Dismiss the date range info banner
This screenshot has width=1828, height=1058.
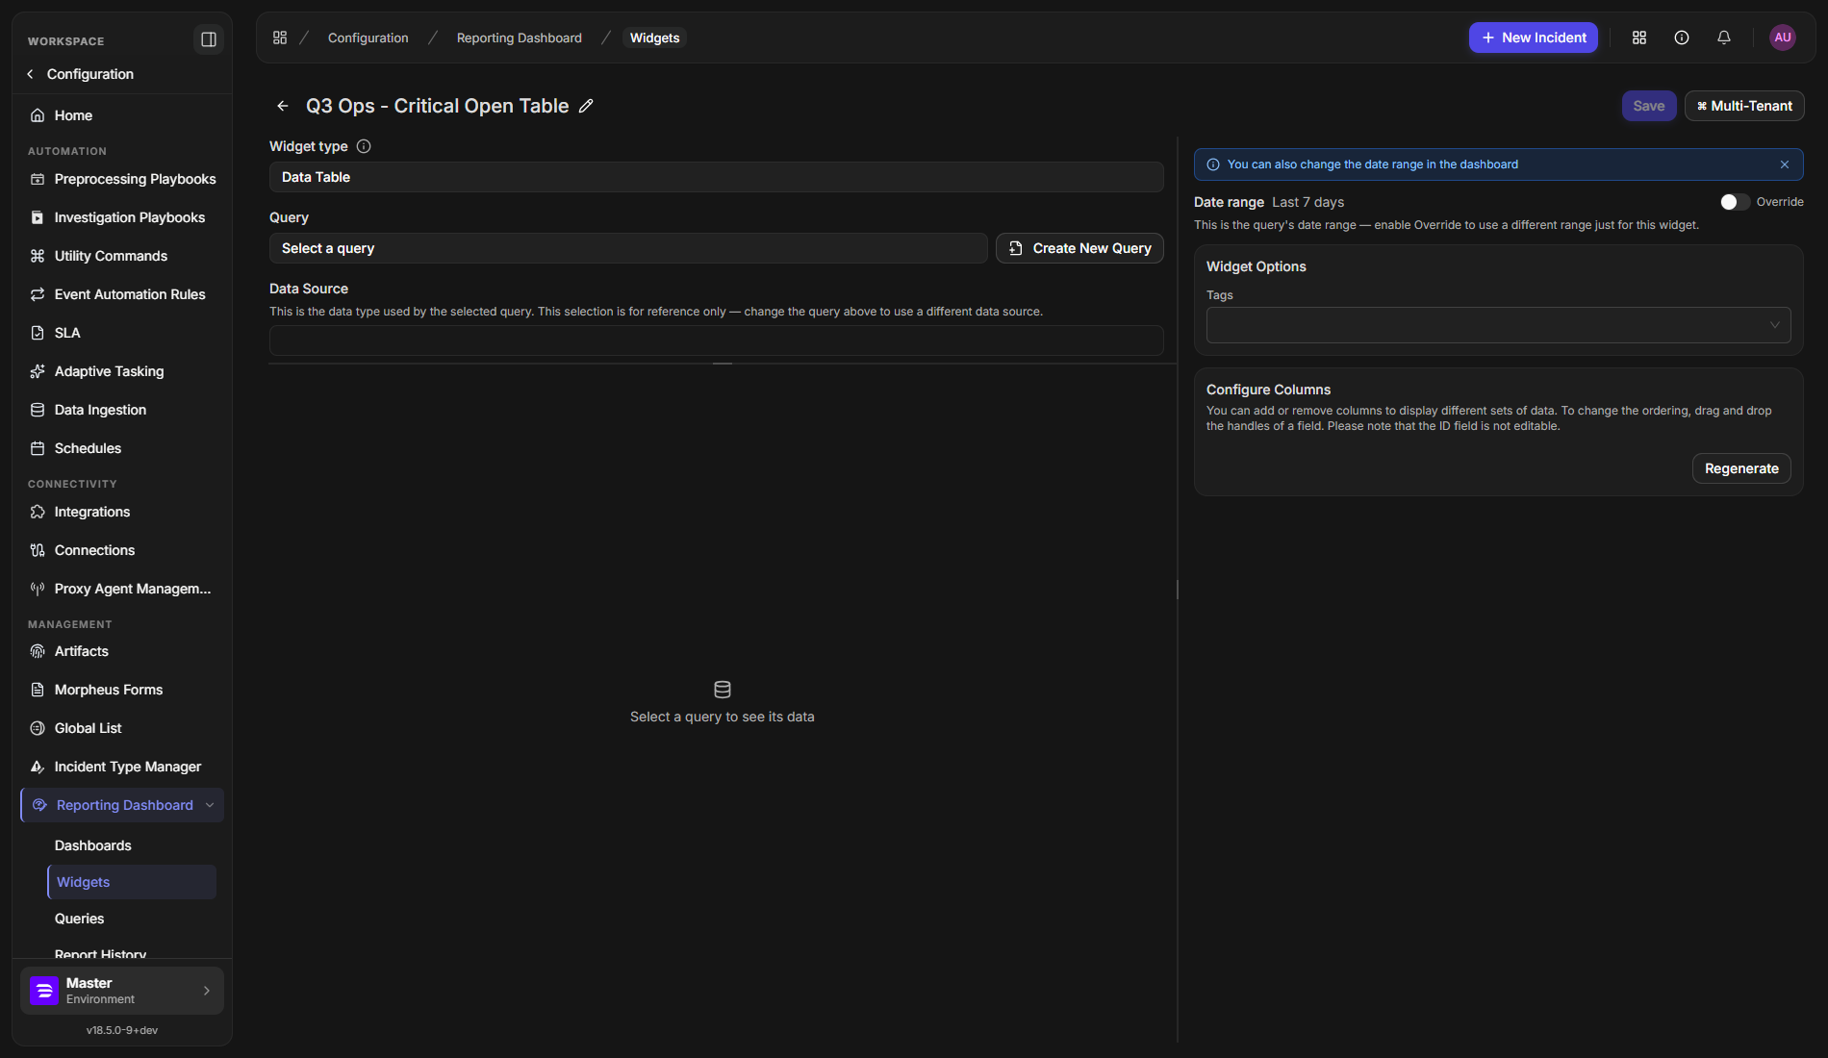tap(1785, 164)
